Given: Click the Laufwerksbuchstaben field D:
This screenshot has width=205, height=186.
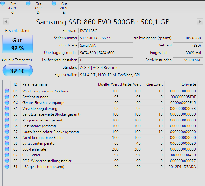Looking at the screenshot, I should [106, 60].
